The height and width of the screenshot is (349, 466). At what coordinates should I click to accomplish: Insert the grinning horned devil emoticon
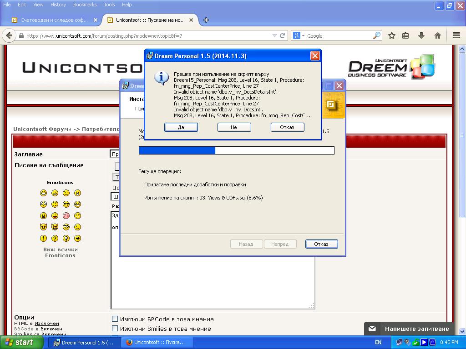click(55, 227)
